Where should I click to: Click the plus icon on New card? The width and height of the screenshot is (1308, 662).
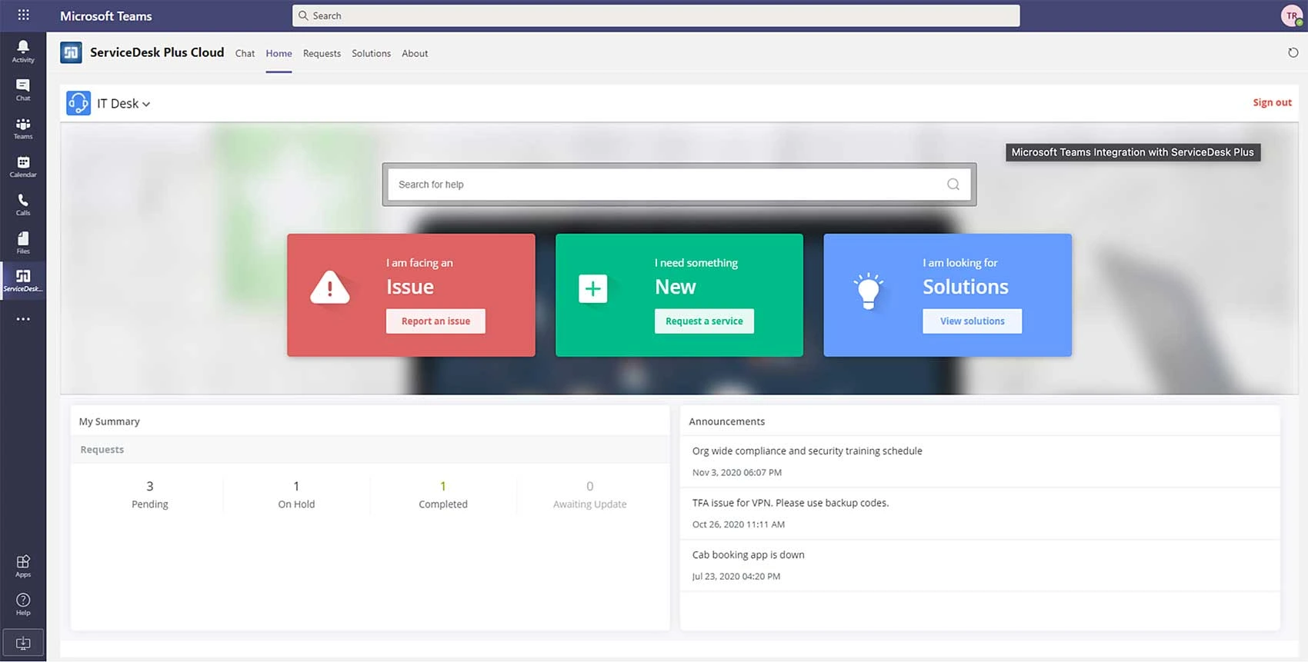[592, 288]
